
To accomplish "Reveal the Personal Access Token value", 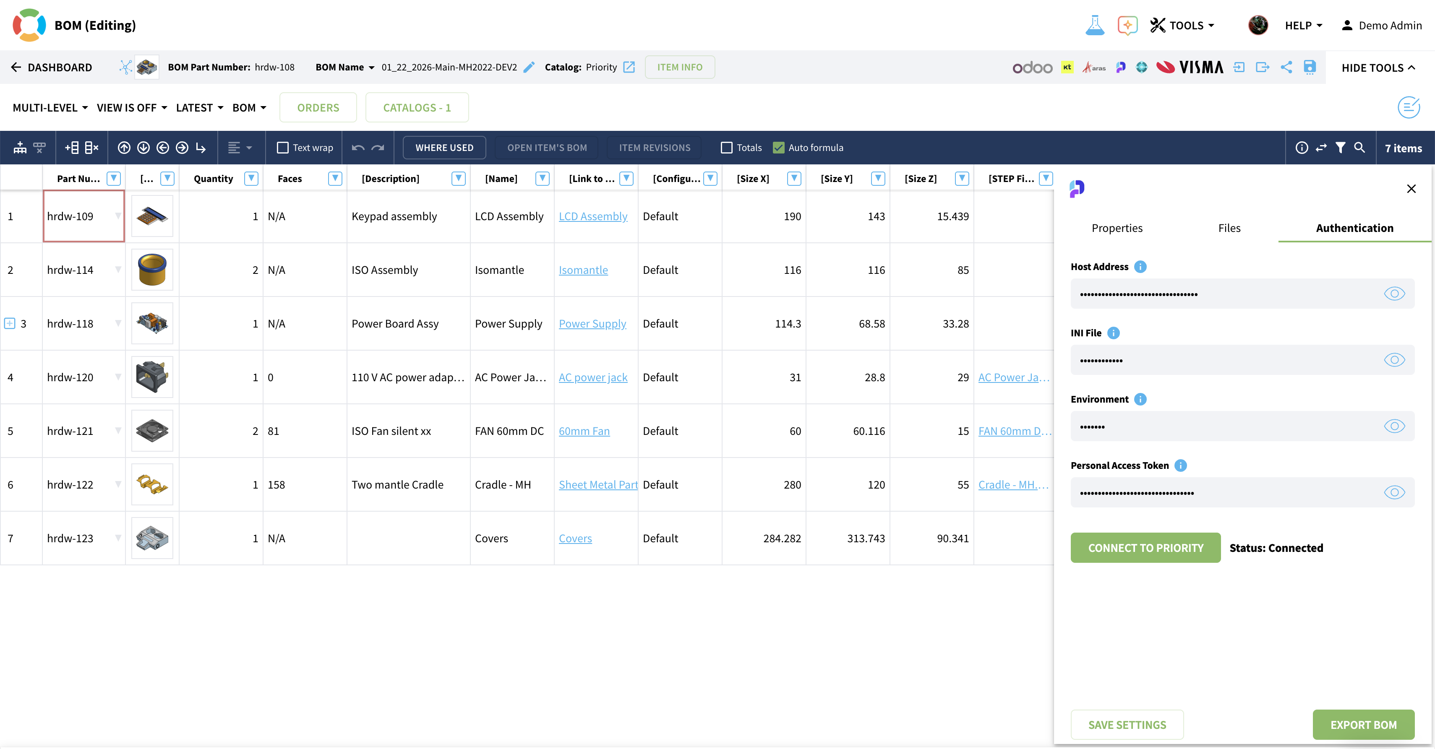I will click(x=1394, y=492).
